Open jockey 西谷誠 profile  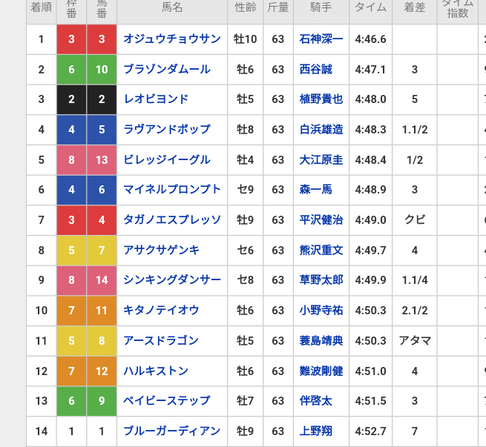click(316, 70)
